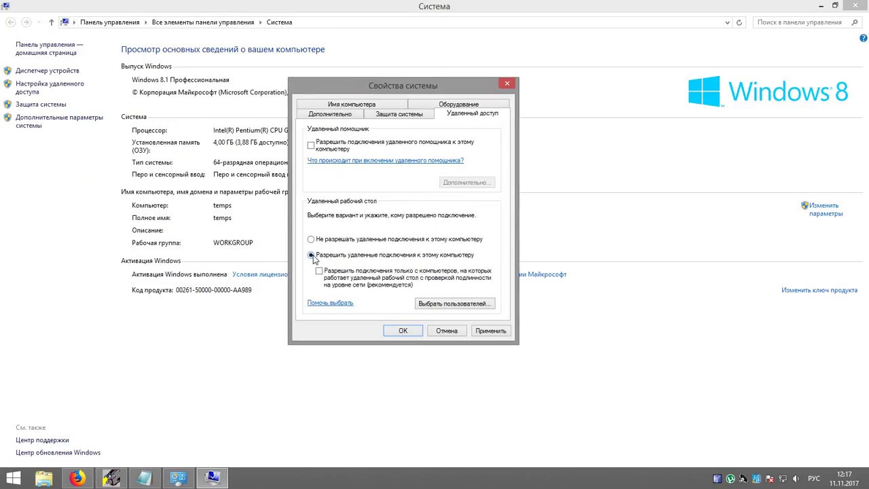The width and height of the screenshot is (869, 489).
Task: Open Дополнительные параметры системы link
Action: (x=59, y=122)
